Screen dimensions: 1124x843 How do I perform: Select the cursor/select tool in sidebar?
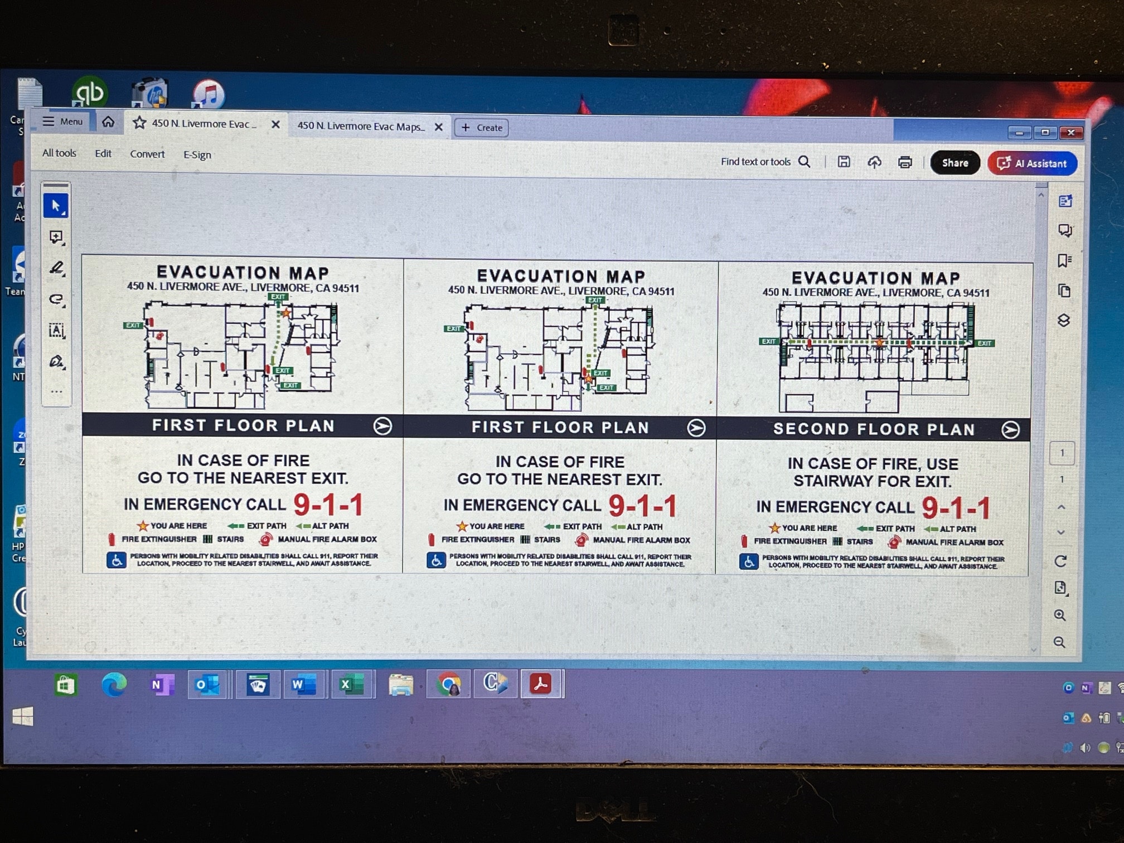55,205
